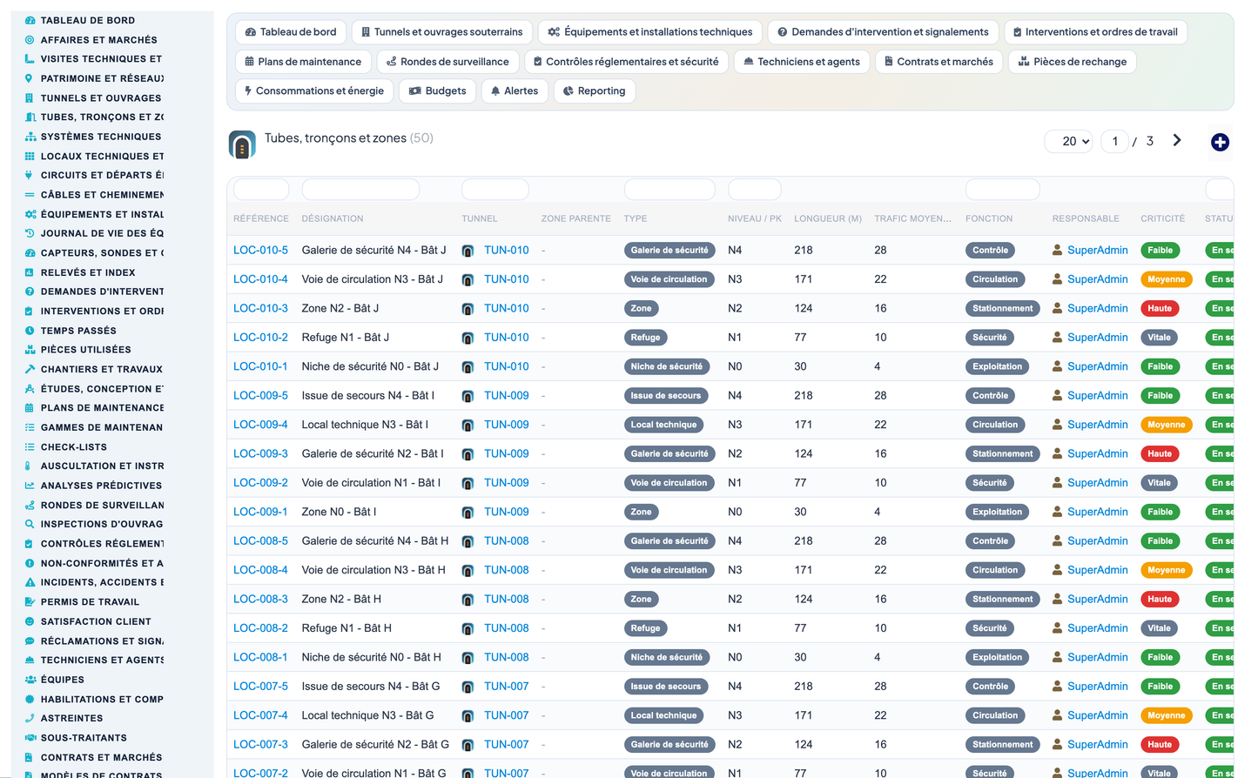The width and height of the screenshot is (1258, 778).
Task: Click the Haute criticité badge for LOC-010-3
Action: (1159, 308)
